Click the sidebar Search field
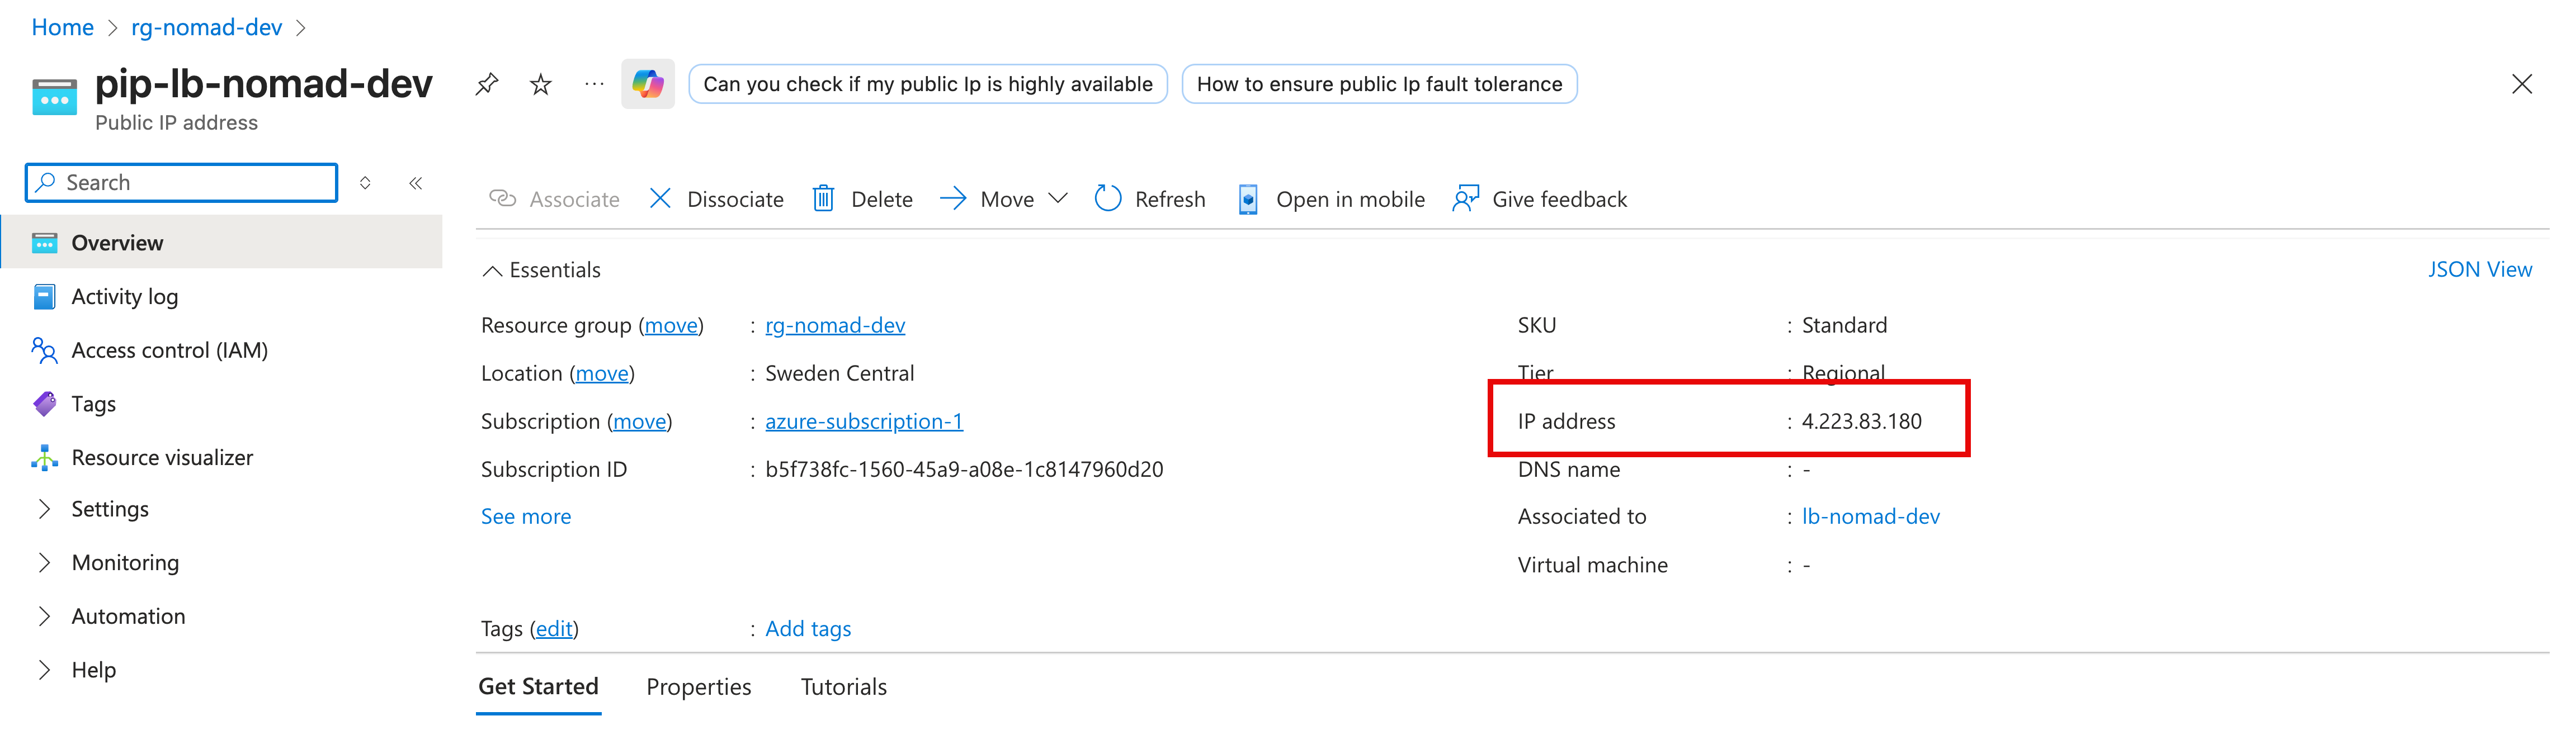The height and width of the screenshot is (730, 2576). tap(180, 182)
